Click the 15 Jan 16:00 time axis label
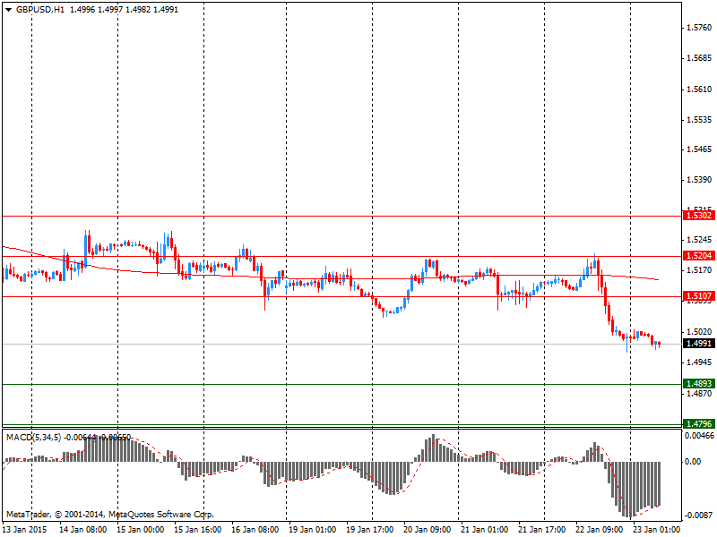The height and width of the screenshot is (537, 717). click(197, 530)
